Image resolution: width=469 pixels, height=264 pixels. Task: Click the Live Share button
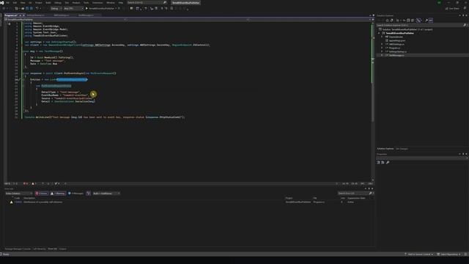453,8
